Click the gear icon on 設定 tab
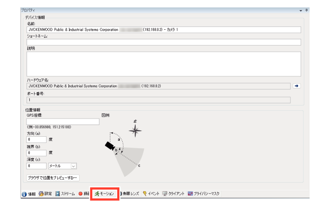 pos(41,193)
